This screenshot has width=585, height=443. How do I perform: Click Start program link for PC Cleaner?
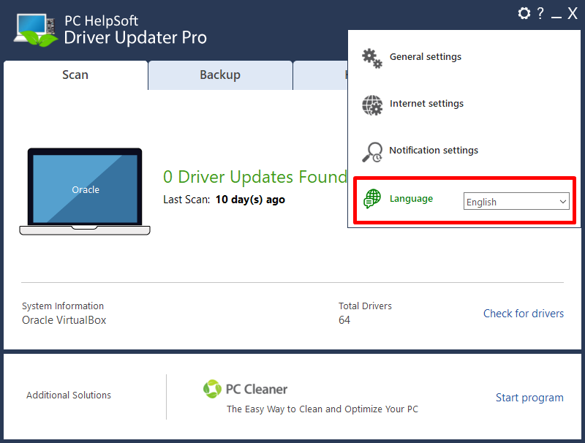[x=529, y=398]
